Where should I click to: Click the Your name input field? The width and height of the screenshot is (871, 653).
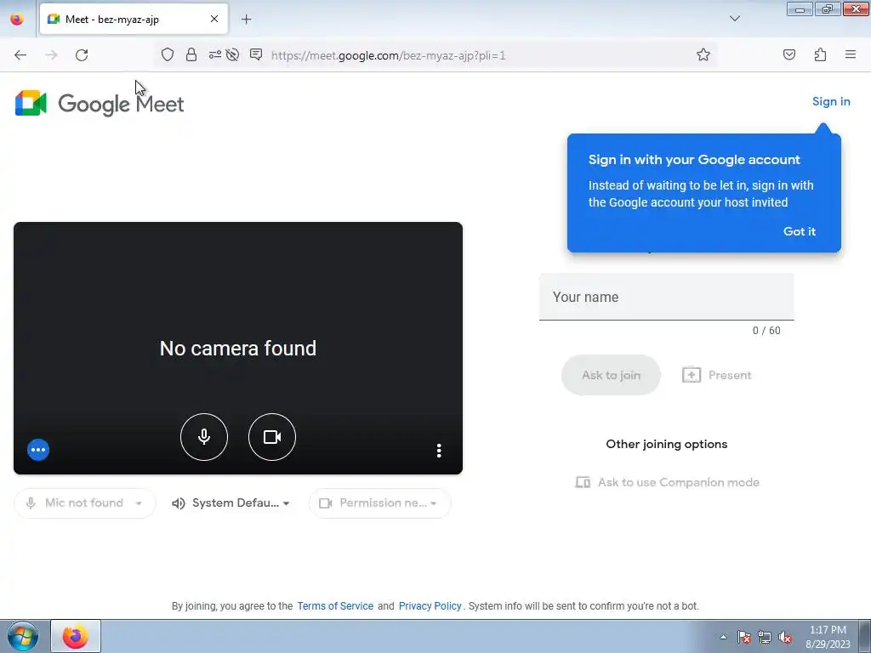[667, 297]
